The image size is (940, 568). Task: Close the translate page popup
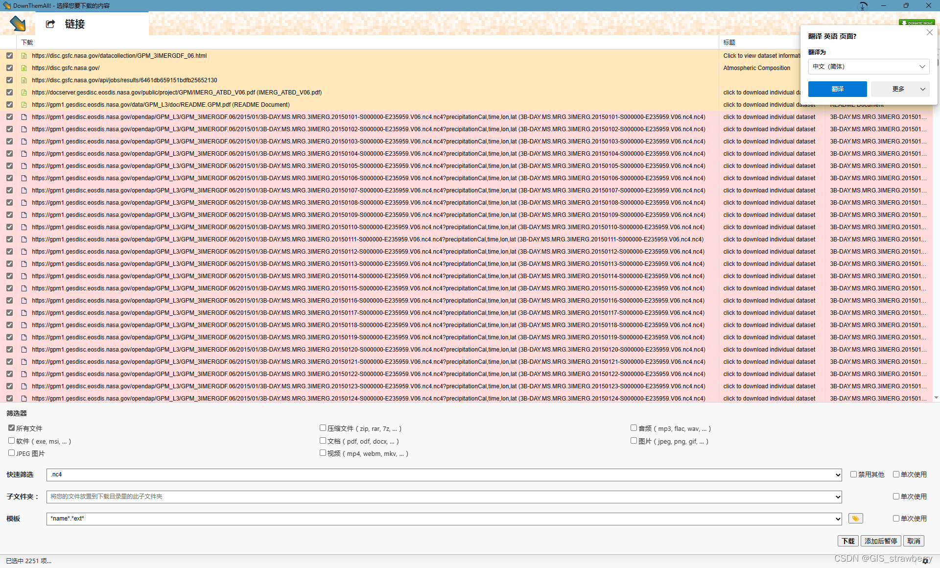pos(929,32)
